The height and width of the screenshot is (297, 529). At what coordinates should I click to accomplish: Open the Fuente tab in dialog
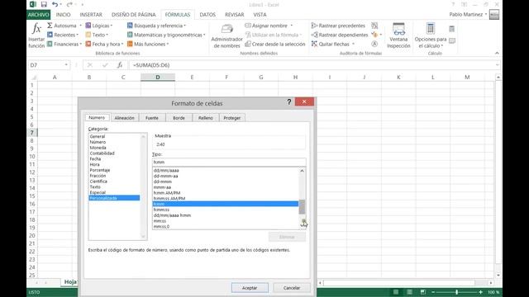click(x=152, y=118)
